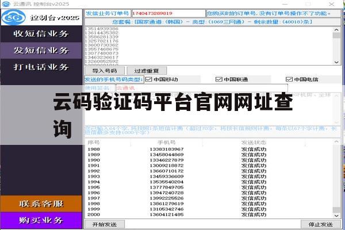Click phone number 13009218872 in results
This screenshot has width=345, height=230.
167,166
